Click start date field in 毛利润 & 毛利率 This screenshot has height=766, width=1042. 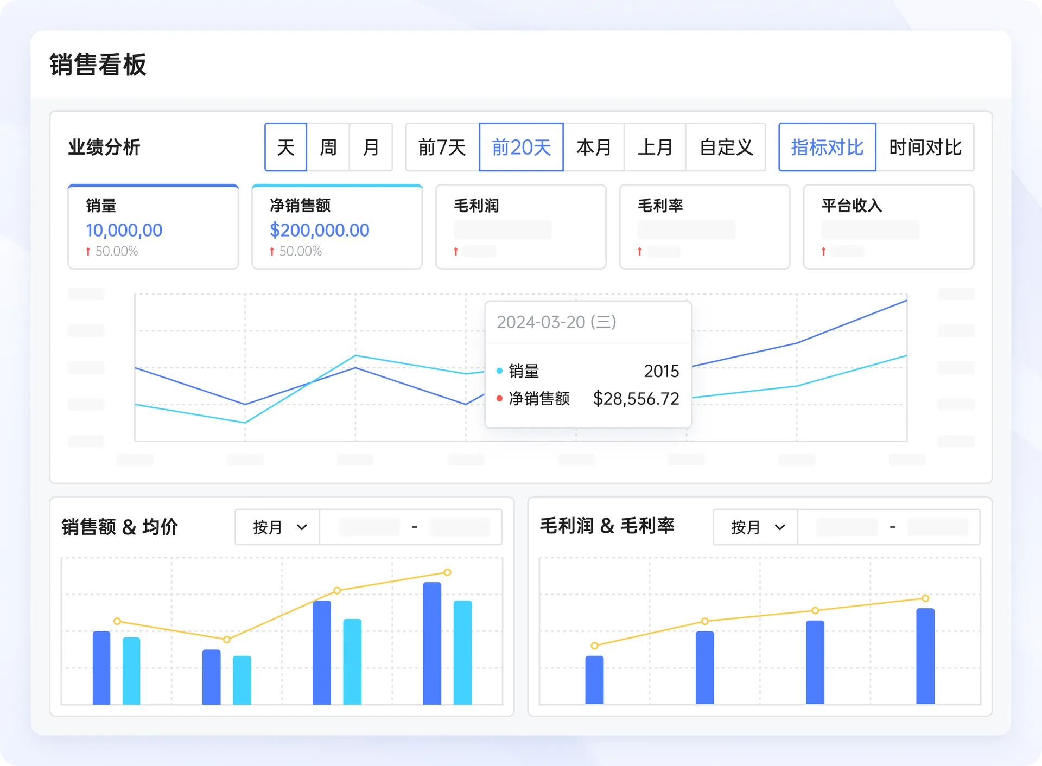847,527
